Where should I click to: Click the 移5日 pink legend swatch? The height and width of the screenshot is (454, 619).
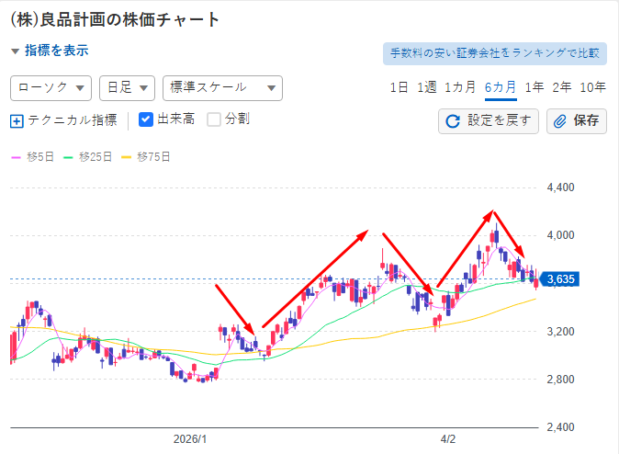point(16,157)
